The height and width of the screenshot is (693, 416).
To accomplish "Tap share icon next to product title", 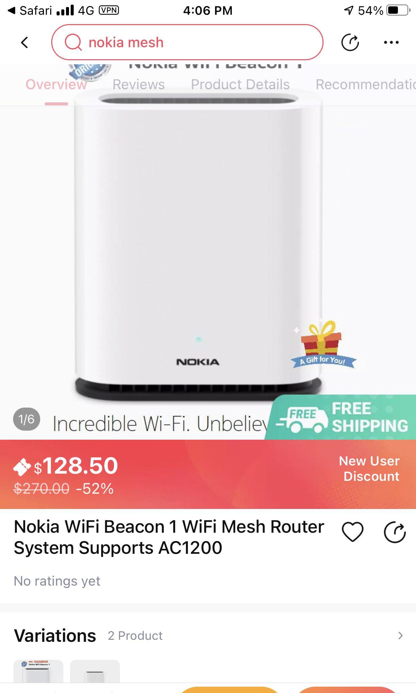I will point(395,532).
